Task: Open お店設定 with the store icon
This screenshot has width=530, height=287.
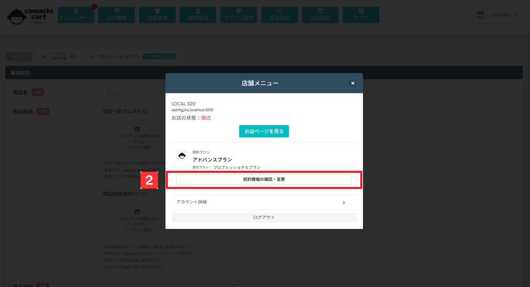Action: click(x=320, y=15)
